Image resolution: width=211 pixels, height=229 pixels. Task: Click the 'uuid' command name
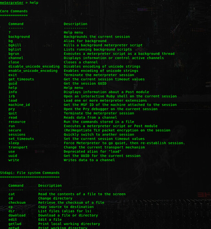[13, 156]
